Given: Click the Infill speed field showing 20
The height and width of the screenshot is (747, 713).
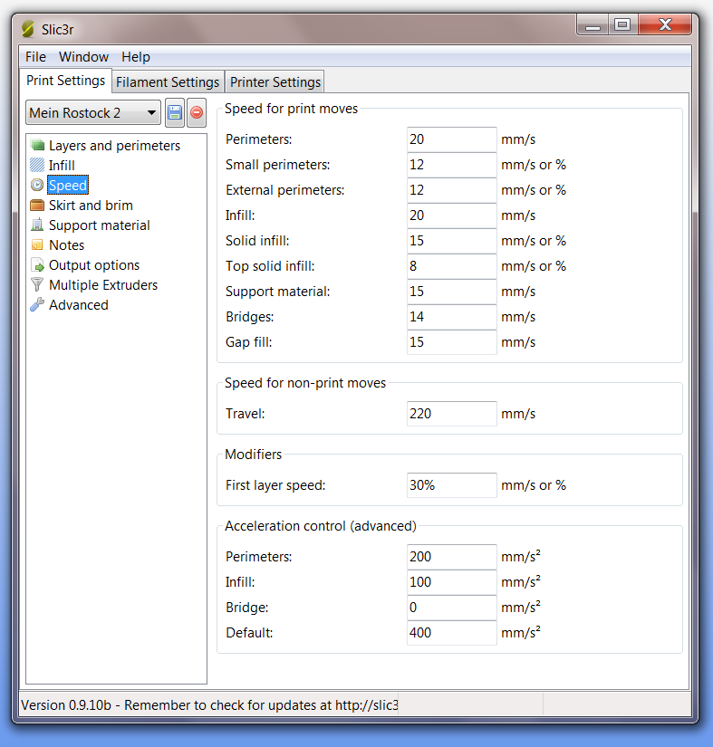Looking at the screenshot, I should 452,215.
